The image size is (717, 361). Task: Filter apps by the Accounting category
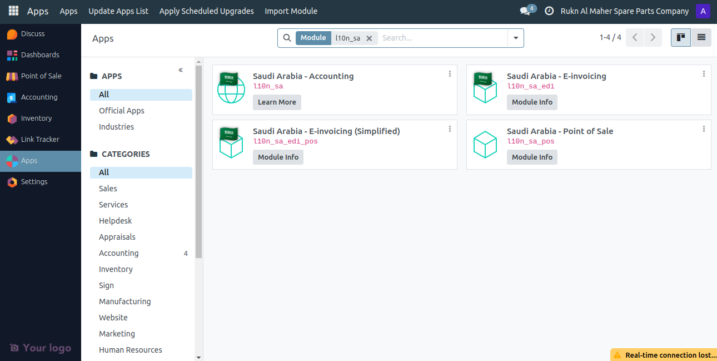click(118, 253)
